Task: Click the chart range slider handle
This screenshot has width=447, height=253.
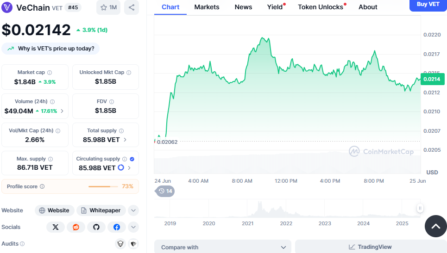Action: pyautogui.click(x=420, y=208)
